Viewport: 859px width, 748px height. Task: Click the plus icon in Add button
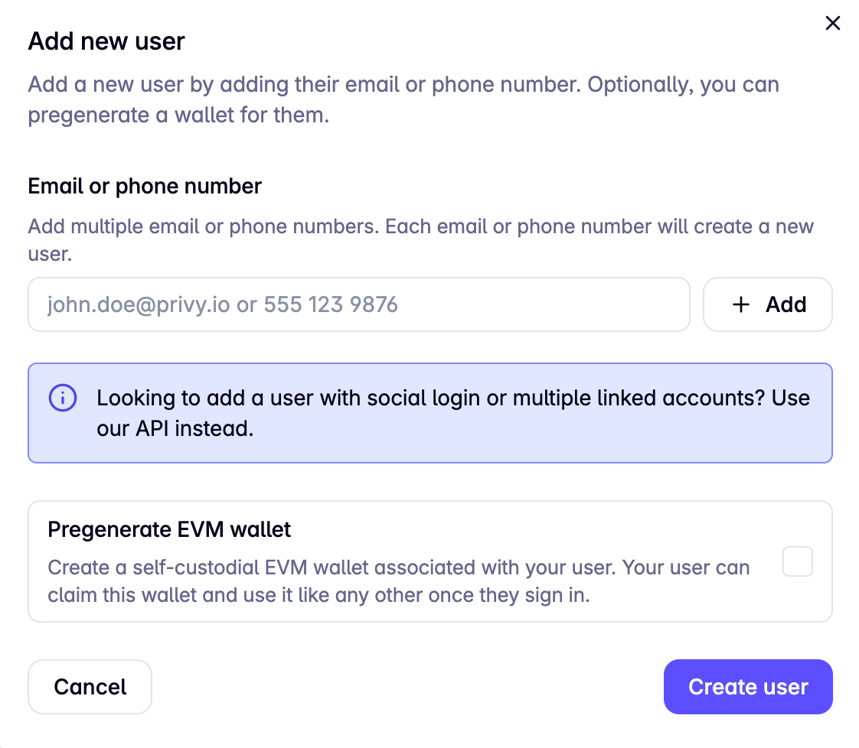pos(740,305)
